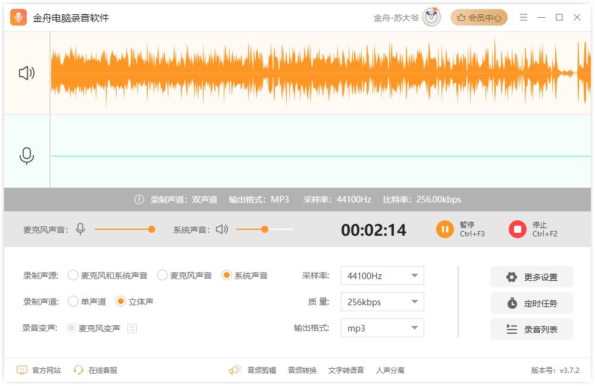The width and height of the screenshot is (595, 386).
Task: Click the online customer service headset icon
Action: 79,370
